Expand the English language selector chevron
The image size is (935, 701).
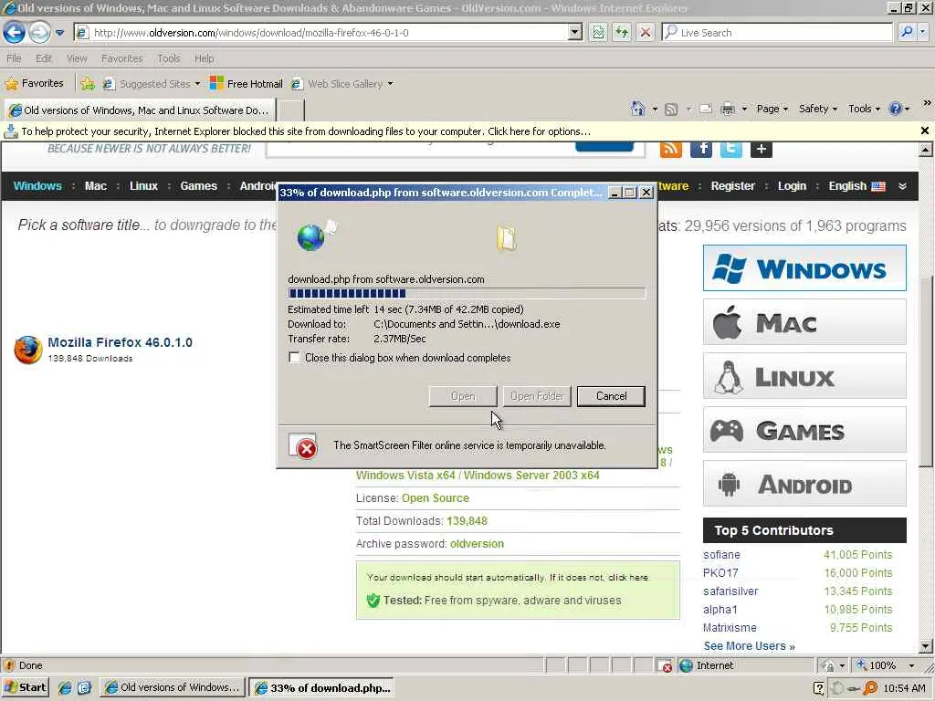[903, 186]
